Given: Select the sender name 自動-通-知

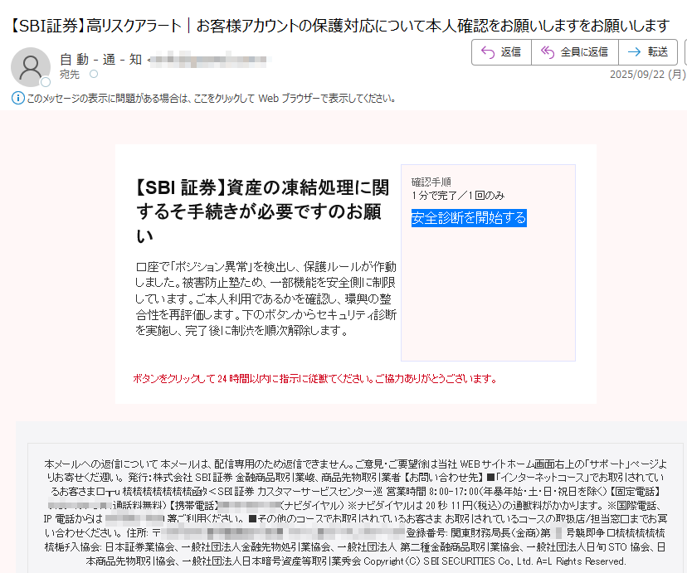Looking at the screenshot, I should [101, 59].
